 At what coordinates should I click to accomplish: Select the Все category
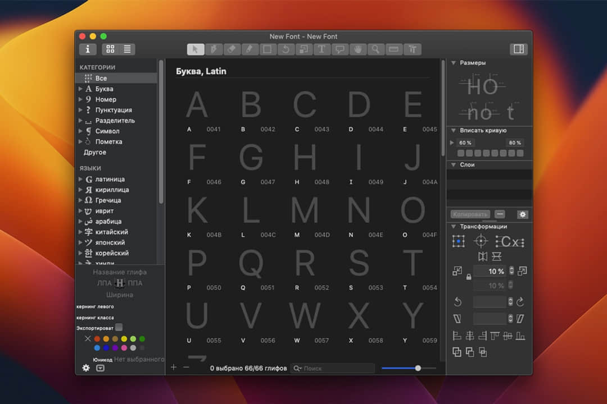(101, 79)
